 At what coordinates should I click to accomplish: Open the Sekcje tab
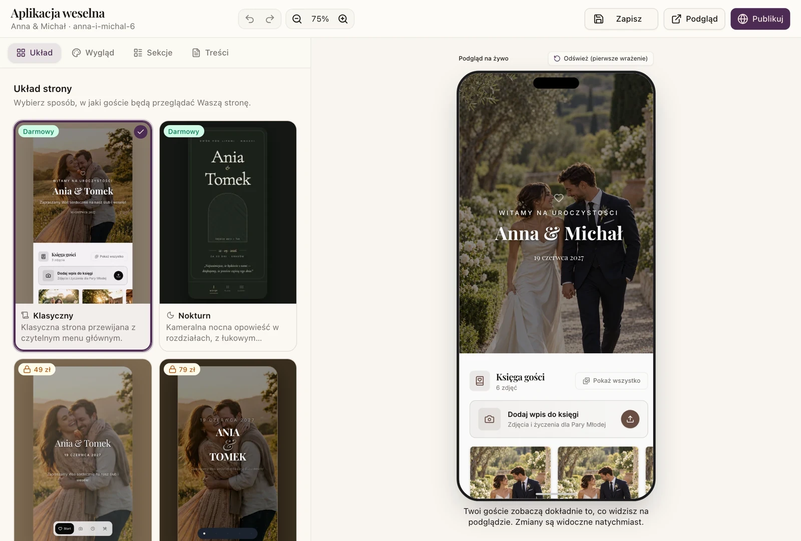click(153, 53)
